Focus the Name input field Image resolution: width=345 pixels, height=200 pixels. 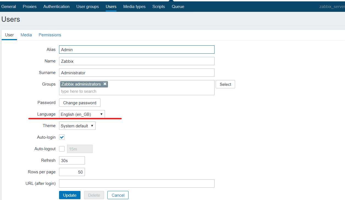point(137,61)
